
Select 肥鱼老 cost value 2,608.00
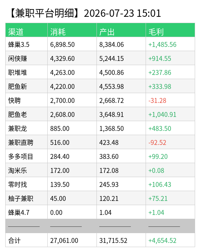(62, 114)
